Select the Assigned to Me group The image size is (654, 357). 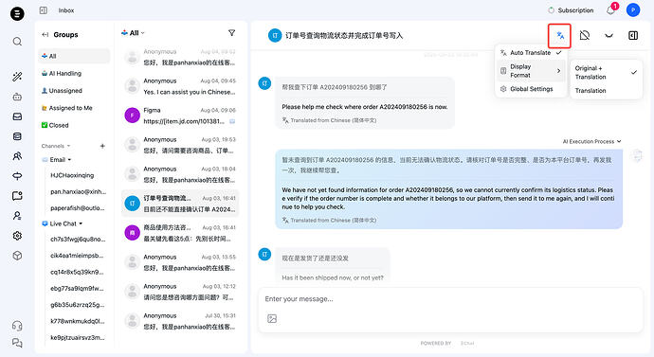click(x=74, y=108)
